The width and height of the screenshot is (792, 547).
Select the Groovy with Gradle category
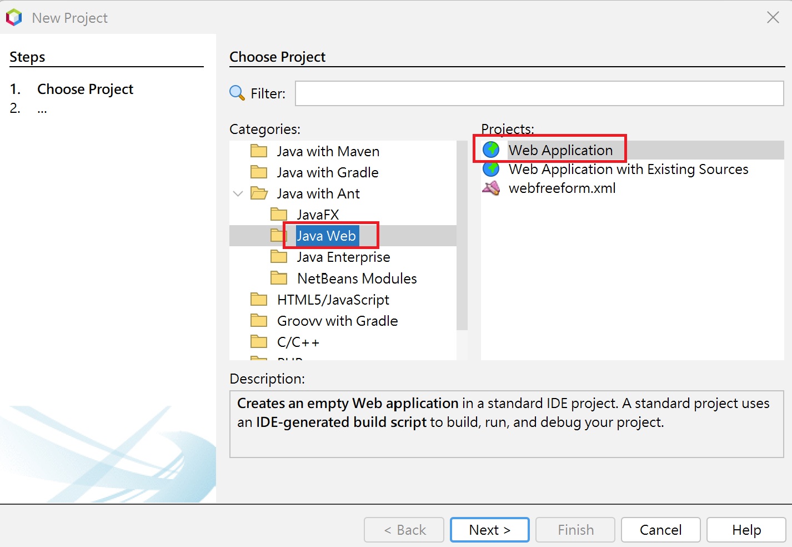tap(338, 321)
